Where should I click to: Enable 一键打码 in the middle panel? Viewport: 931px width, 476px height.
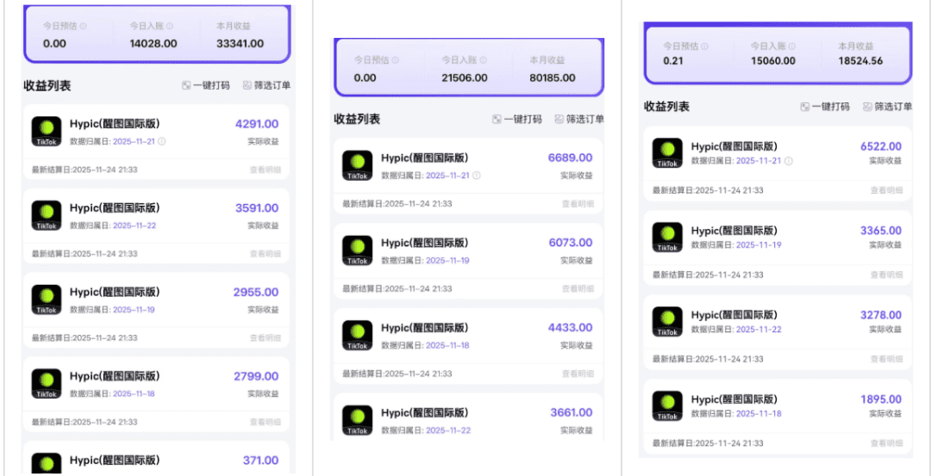(516, 120)
